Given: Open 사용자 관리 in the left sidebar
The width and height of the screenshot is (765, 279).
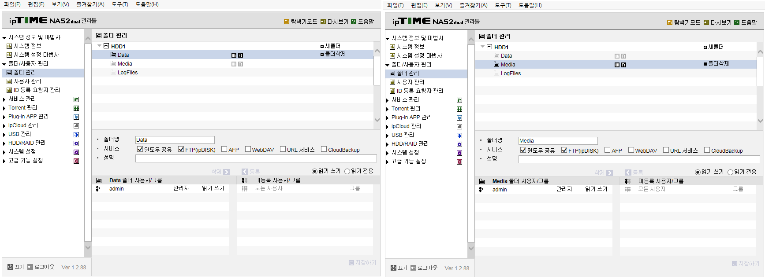Looking at the screenshot, I should (27, 81).
